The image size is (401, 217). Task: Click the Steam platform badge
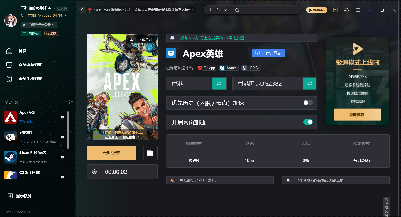click(229, 68)
